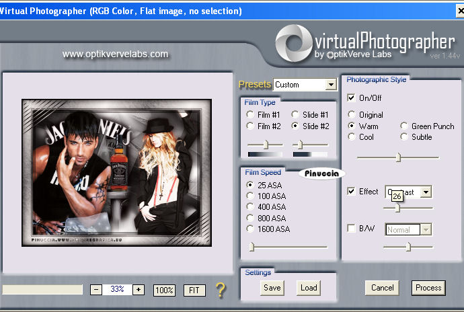Image resolution: width=464 pixels, height=312 pixels.
Task: Open the www.optikvervelabs.com link
Action: point(115,54)
